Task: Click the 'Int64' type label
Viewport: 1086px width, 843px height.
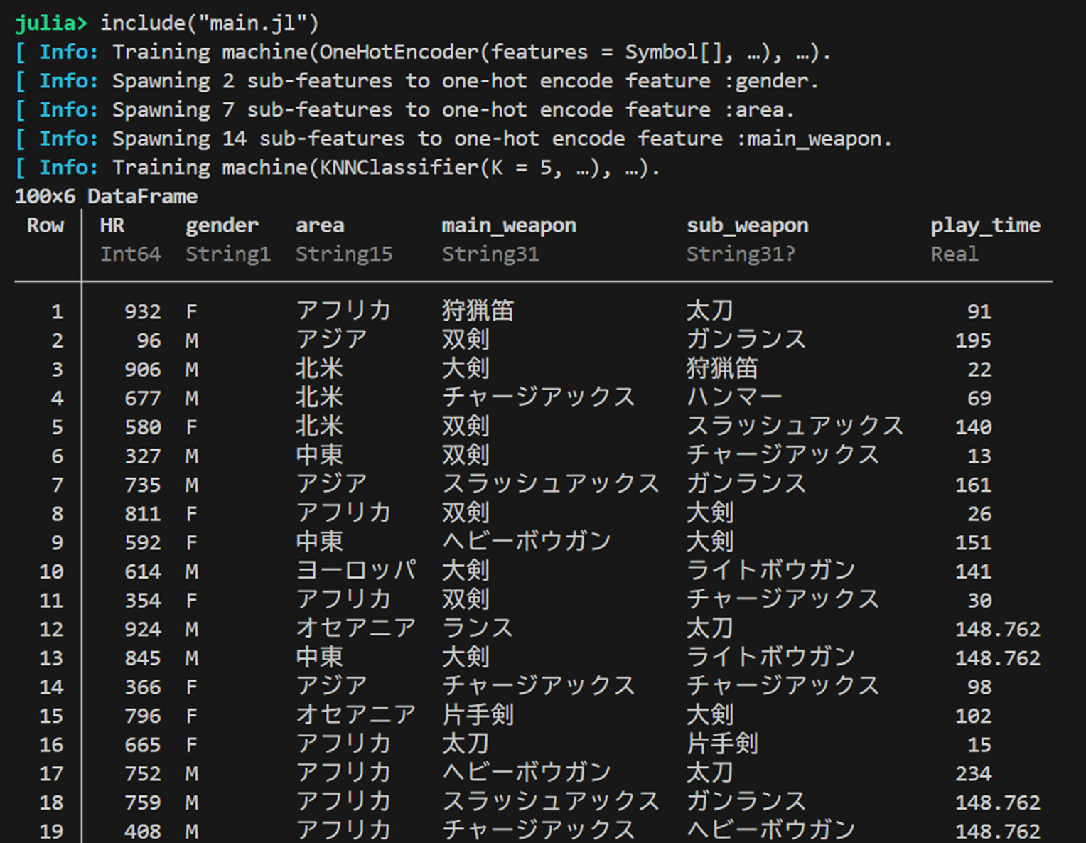Action: (x=131, y=254)
